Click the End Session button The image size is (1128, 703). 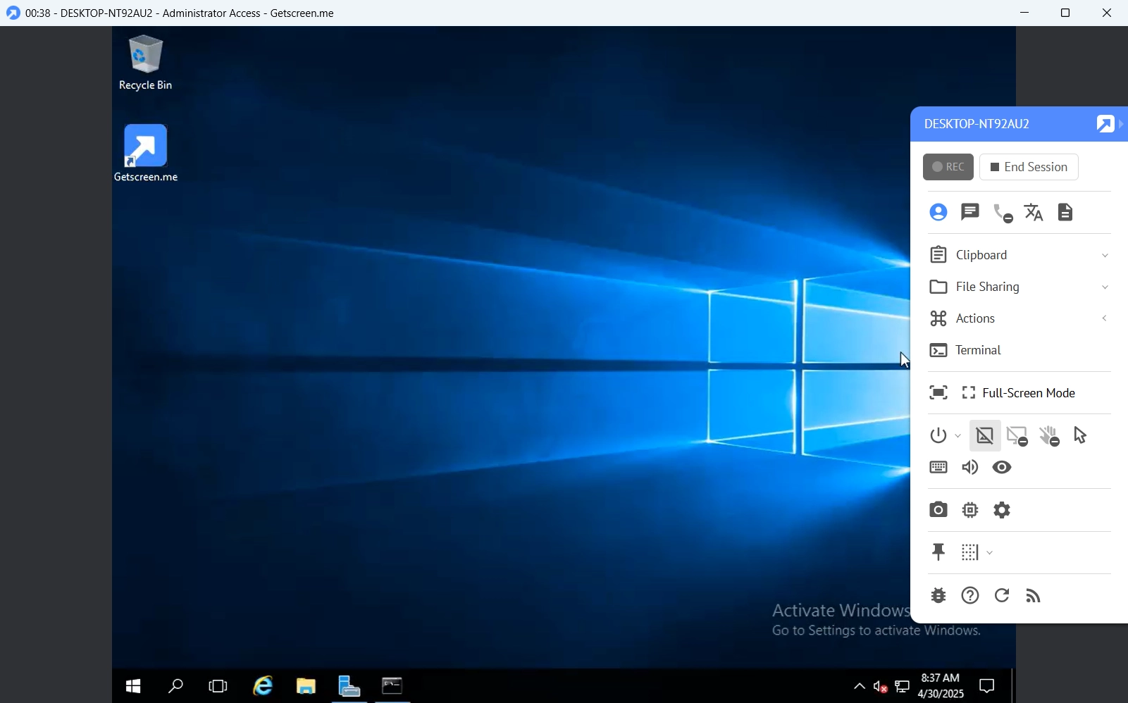tap(1029, 167)
